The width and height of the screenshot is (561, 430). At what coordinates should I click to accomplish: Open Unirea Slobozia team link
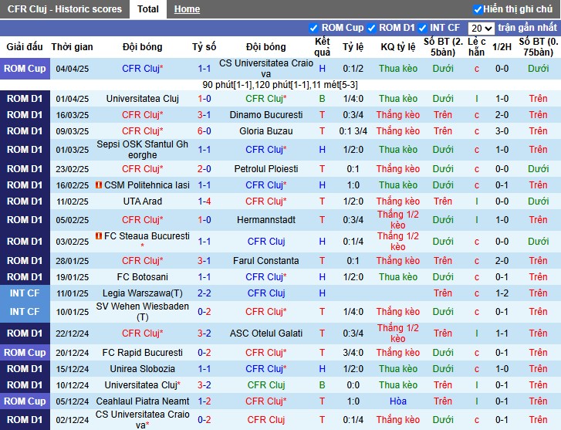coord(143,369)
